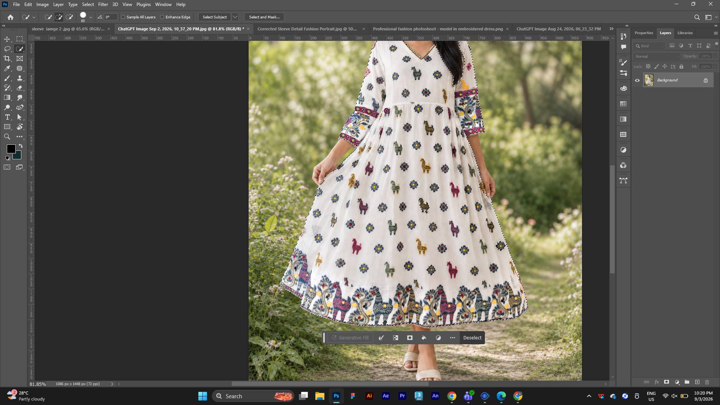Viewport: 720px width, 405px height.
Task: Click Deselect in the contextual task bar
Action: (472, 338)
